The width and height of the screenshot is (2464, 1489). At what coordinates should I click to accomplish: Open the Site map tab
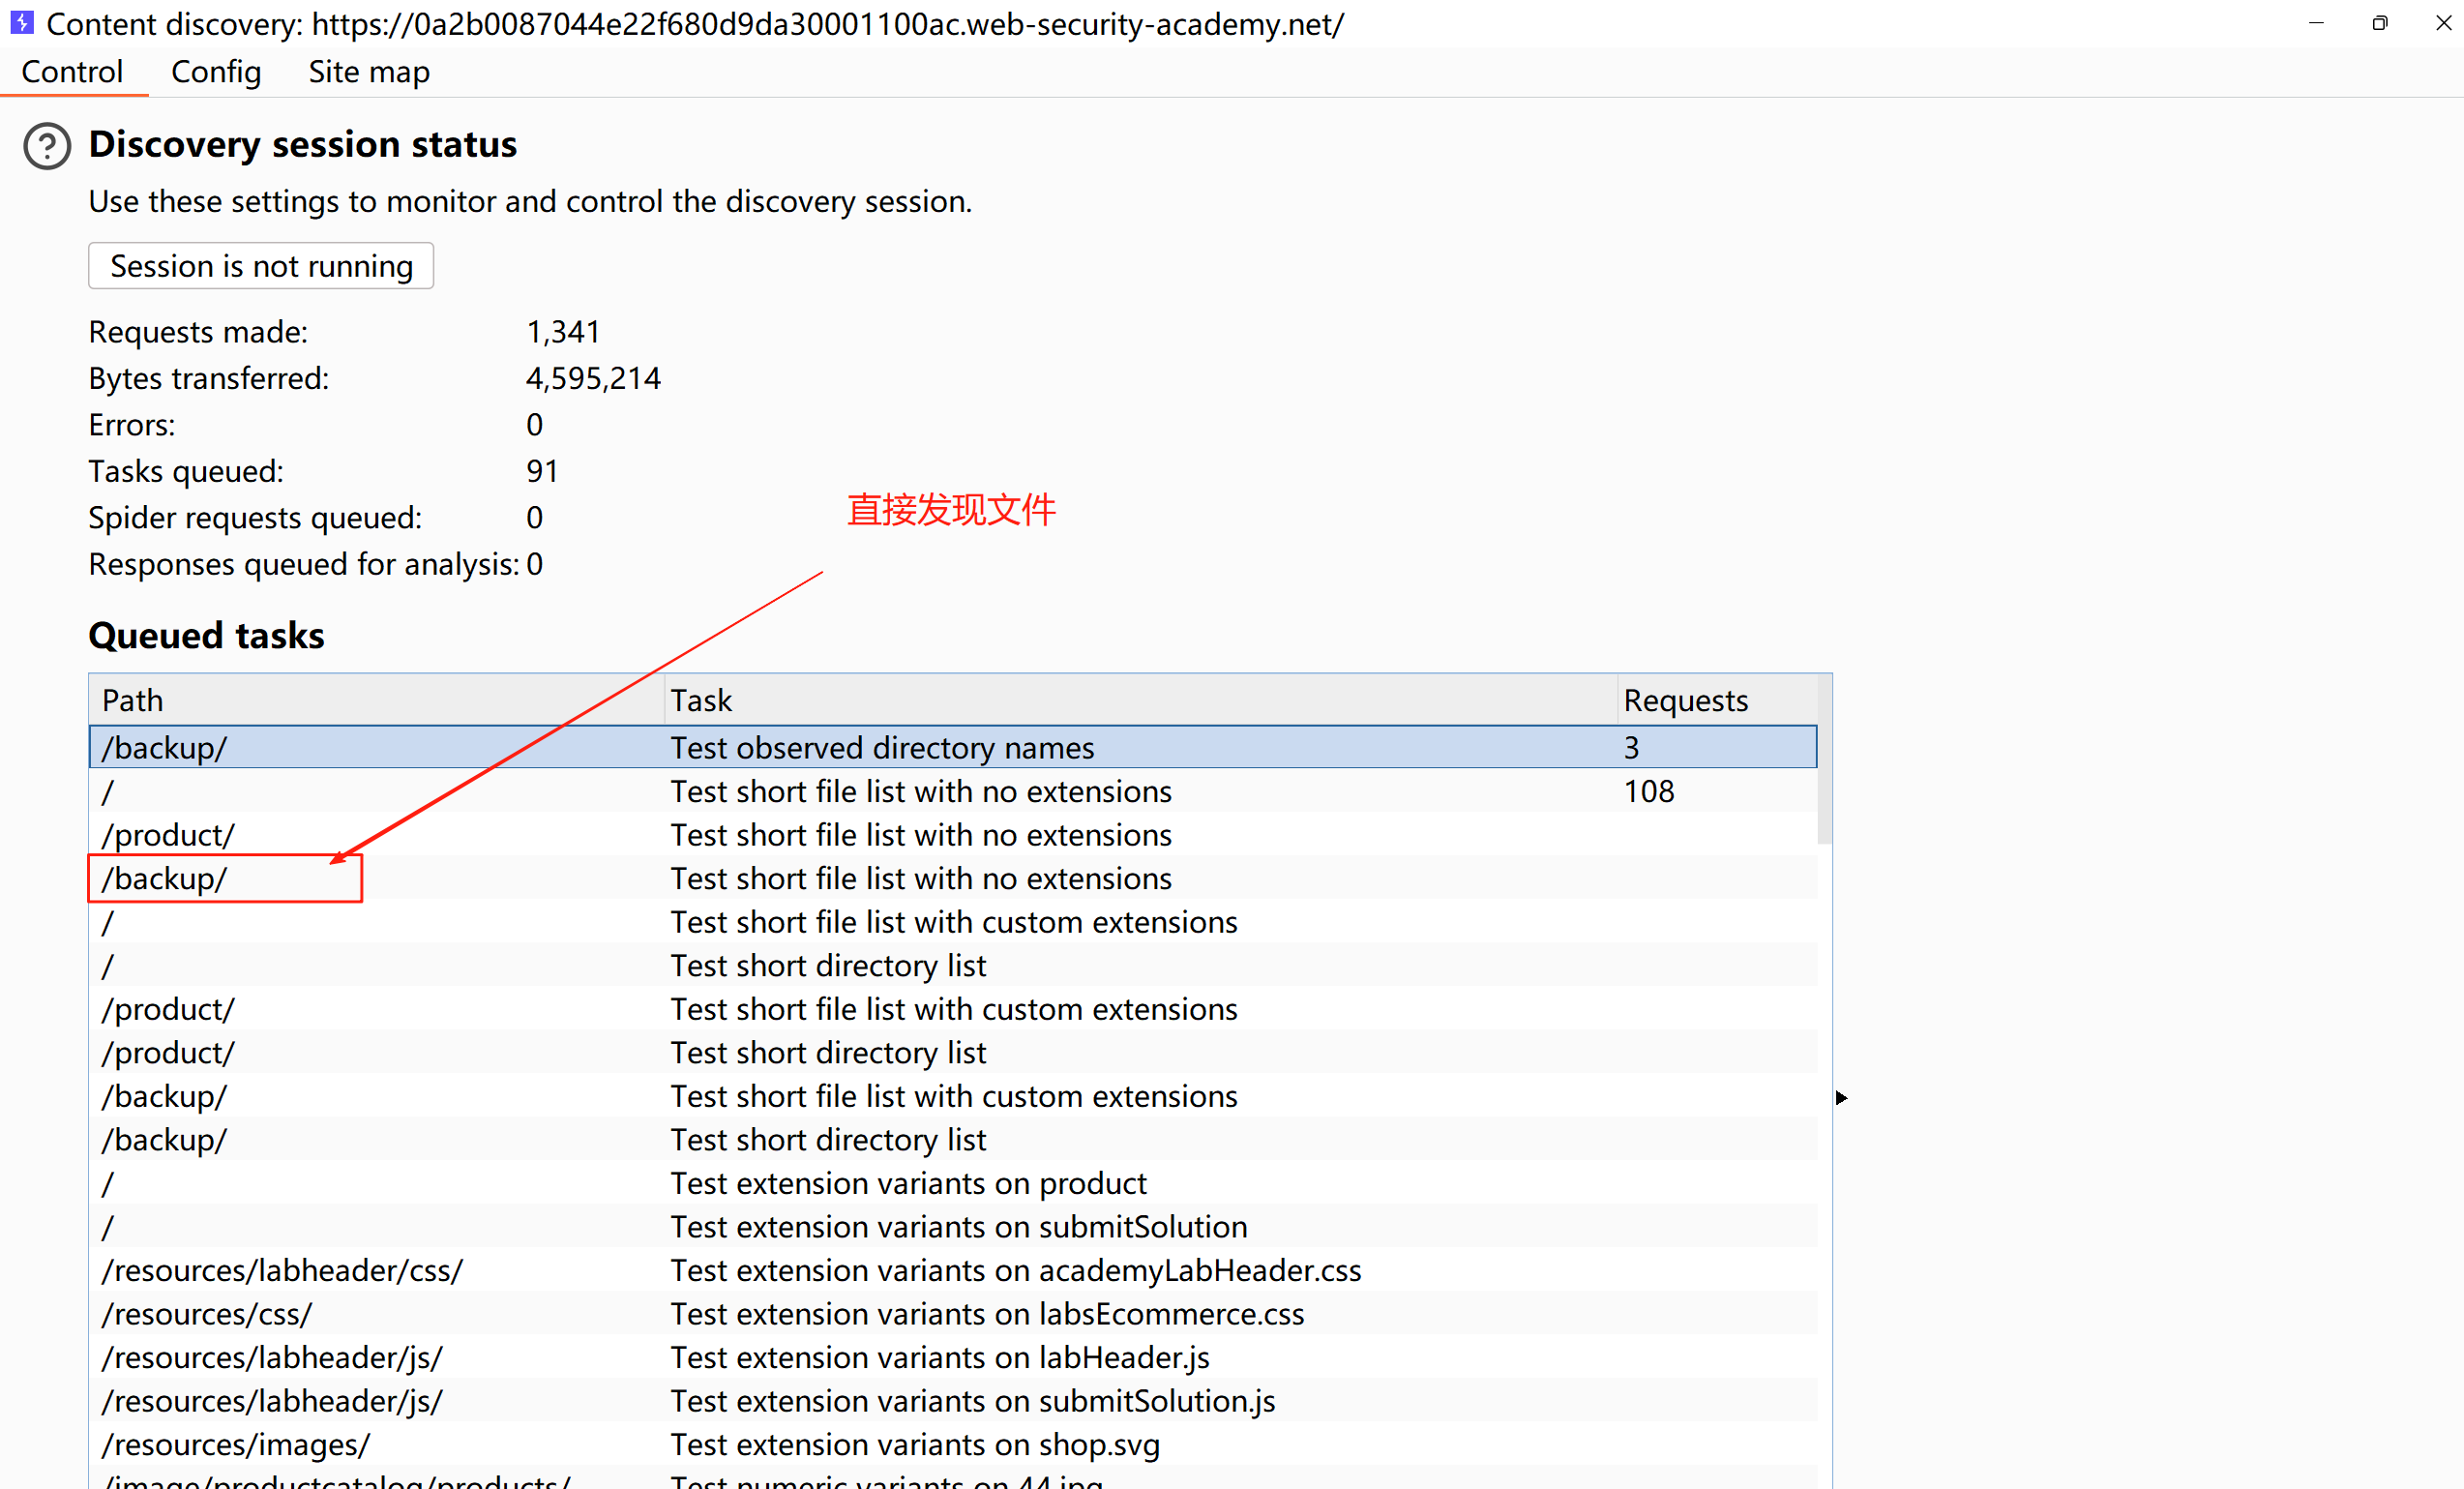coord(368,72)
